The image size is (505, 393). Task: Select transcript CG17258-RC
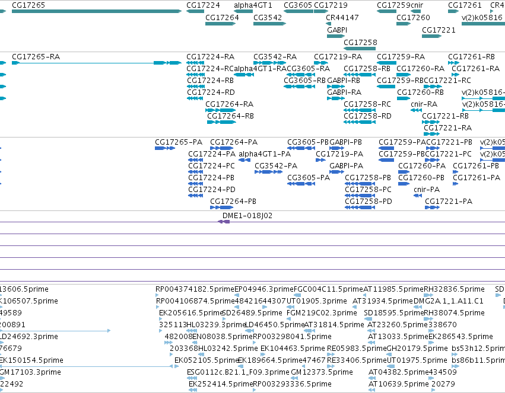(x=360, y=110)
